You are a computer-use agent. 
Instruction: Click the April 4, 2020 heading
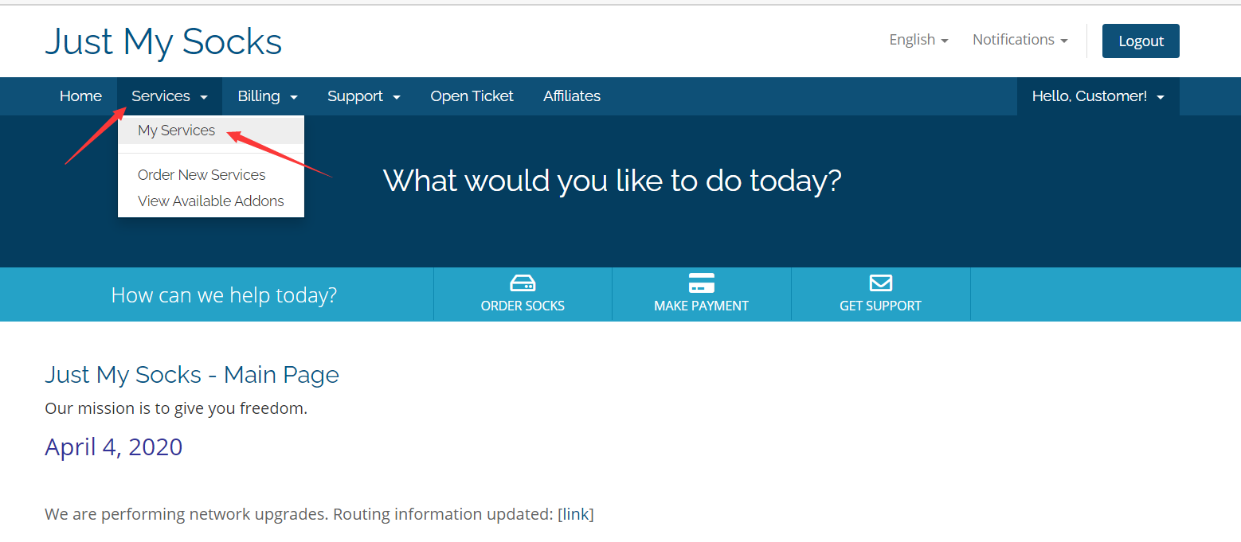pos(114,447)
